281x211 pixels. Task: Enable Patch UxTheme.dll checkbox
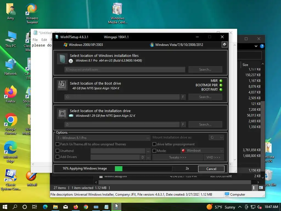click(58, 144)
